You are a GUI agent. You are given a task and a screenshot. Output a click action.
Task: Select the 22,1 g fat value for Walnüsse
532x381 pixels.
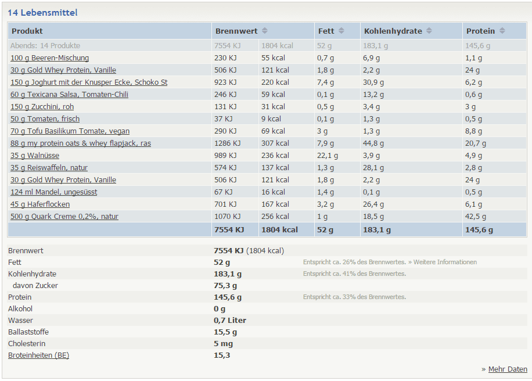pyautogui.click(x=328, y=156)
